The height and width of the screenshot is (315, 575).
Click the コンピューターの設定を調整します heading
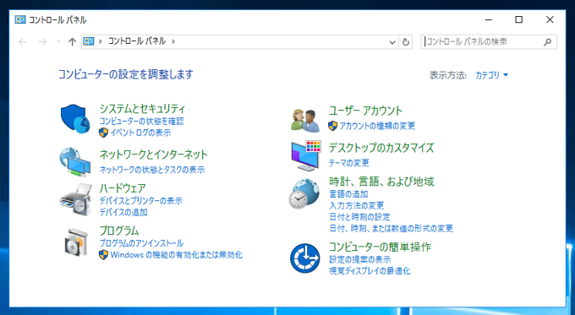click(x=126, y=74)
